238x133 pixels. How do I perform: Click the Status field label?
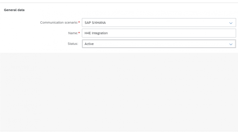[x=73, y=43]
